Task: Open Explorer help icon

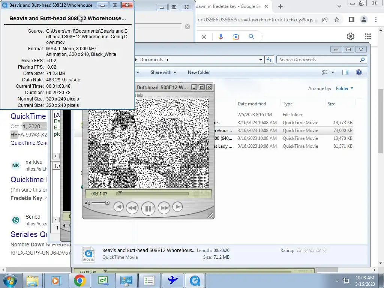Action: 359,72
